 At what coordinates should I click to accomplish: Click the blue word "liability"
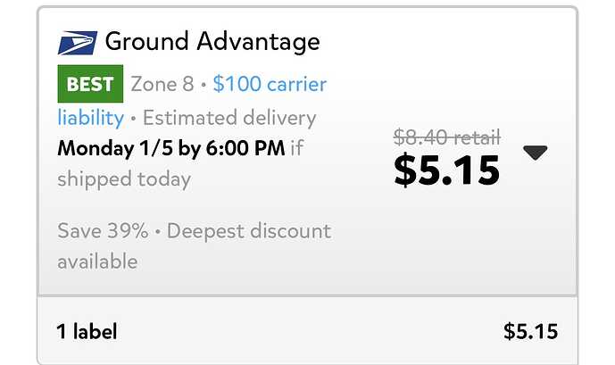90,118
